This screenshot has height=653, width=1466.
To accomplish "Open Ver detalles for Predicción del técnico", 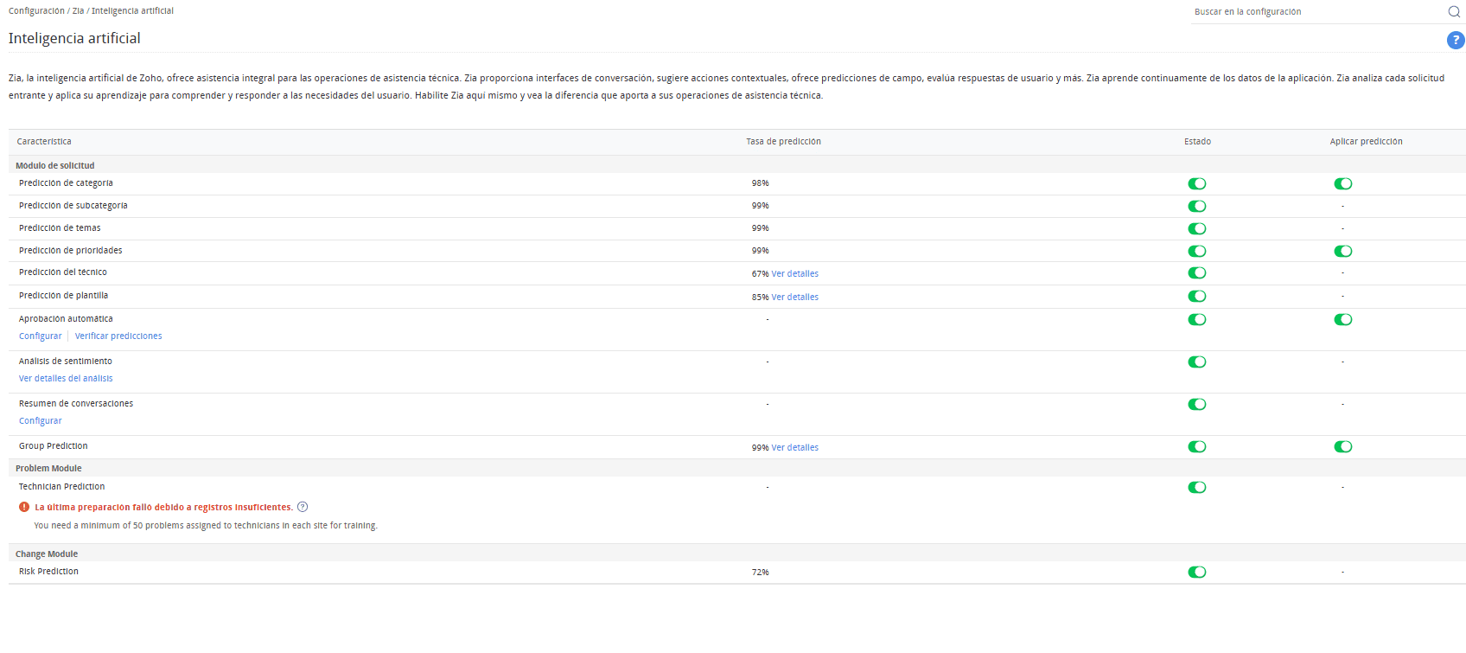I will (x=794, y=274).
